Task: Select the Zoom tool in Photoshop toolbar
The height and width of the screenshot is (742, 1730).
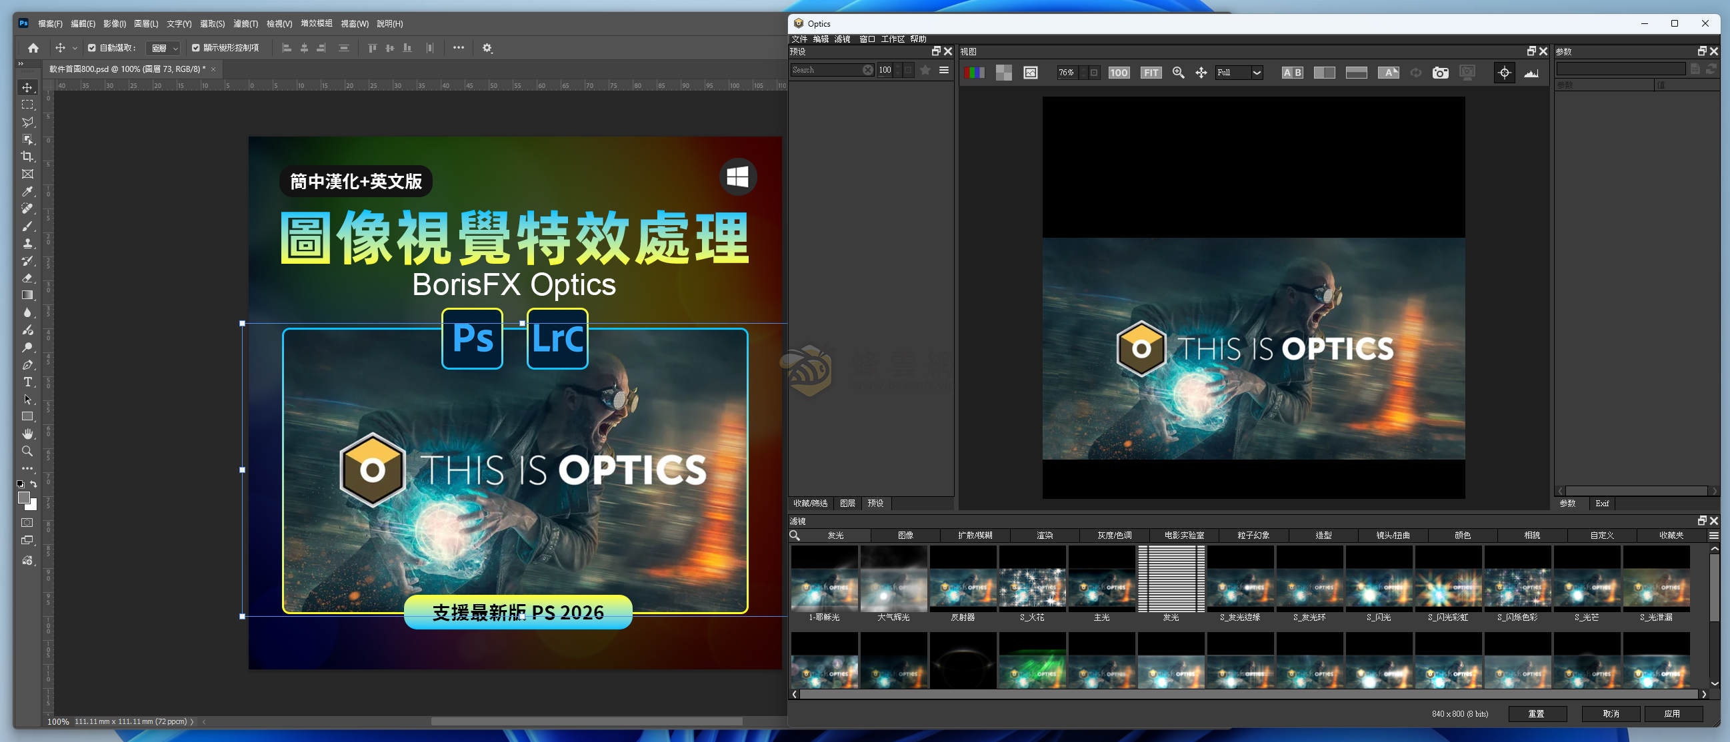Action: [x=27, y=452]
